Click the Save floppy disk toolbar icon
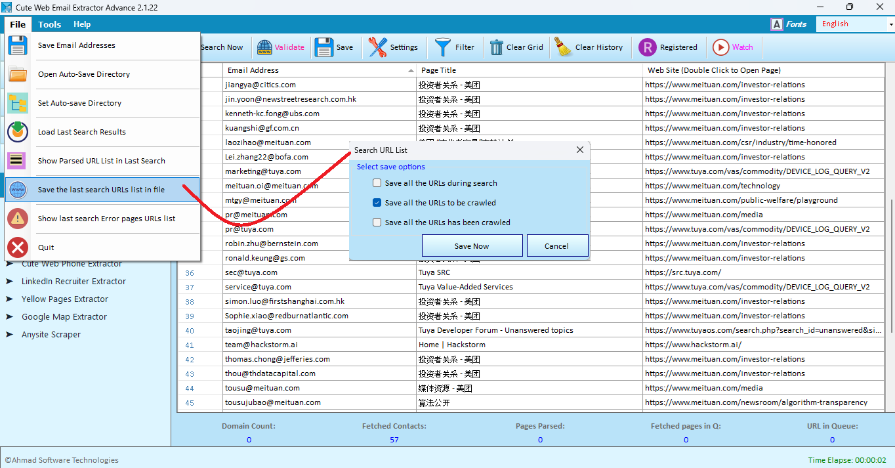This screenshot has width=895, height=468. click(324, 47)
